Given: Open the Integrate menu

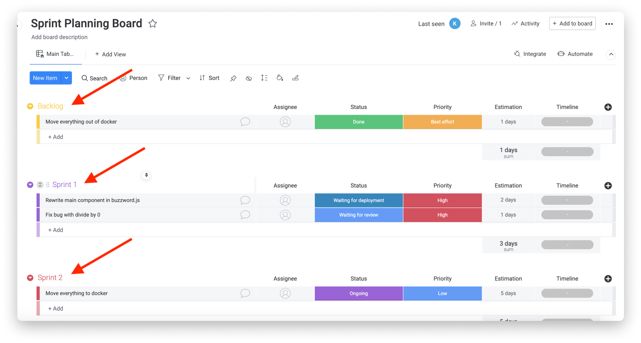Looking at the screenshot, I should [530, 54].
